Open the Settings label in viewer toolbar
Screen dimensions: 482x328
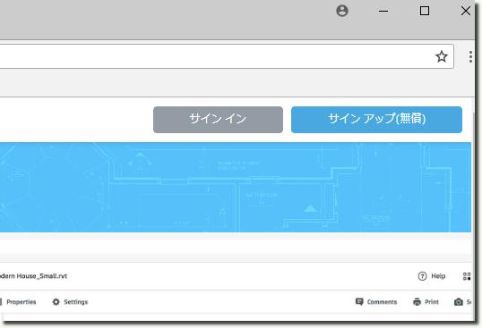point(75,302)
